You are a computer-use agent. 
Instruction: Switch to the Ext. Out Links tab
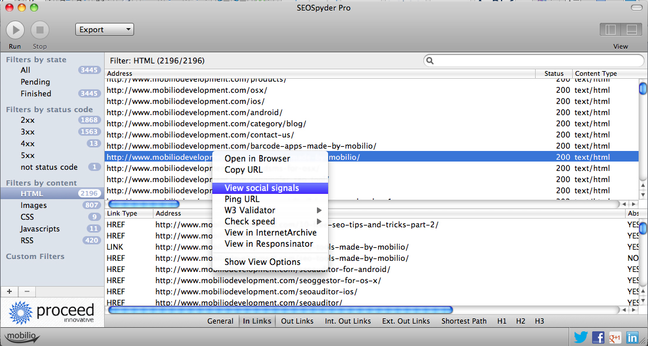click(x=406, y=321)
